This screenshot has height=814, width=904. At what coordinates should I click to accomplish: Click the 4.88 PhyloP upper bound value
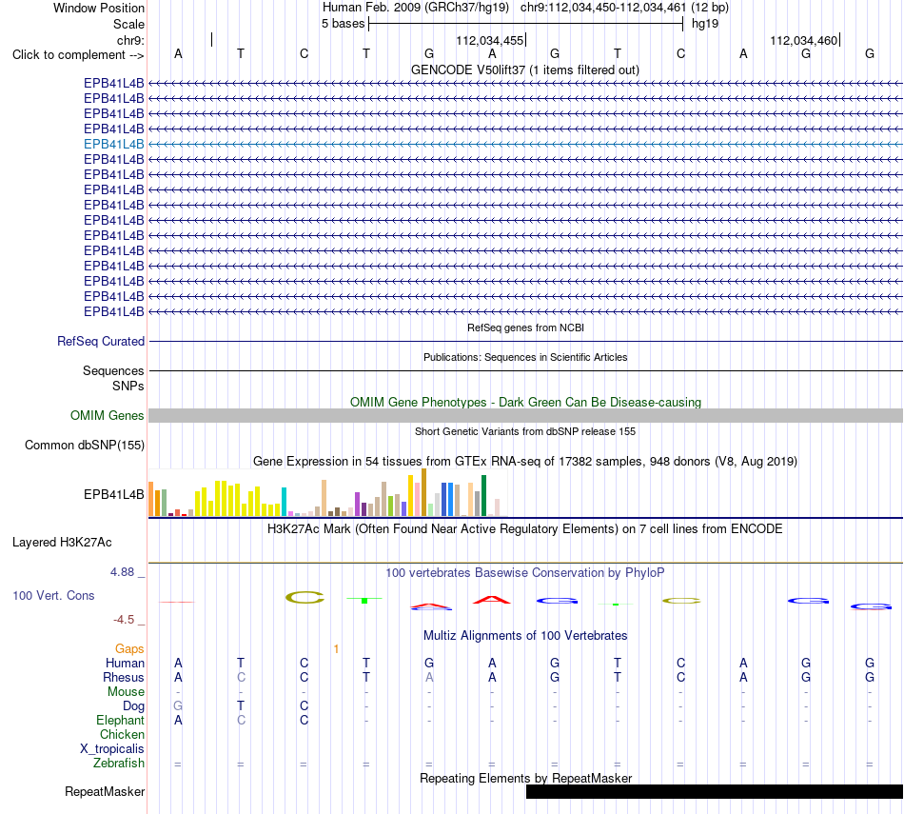pos(122,571)
